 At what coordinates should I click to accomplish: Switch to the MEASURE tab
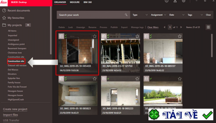coord(75,2)
